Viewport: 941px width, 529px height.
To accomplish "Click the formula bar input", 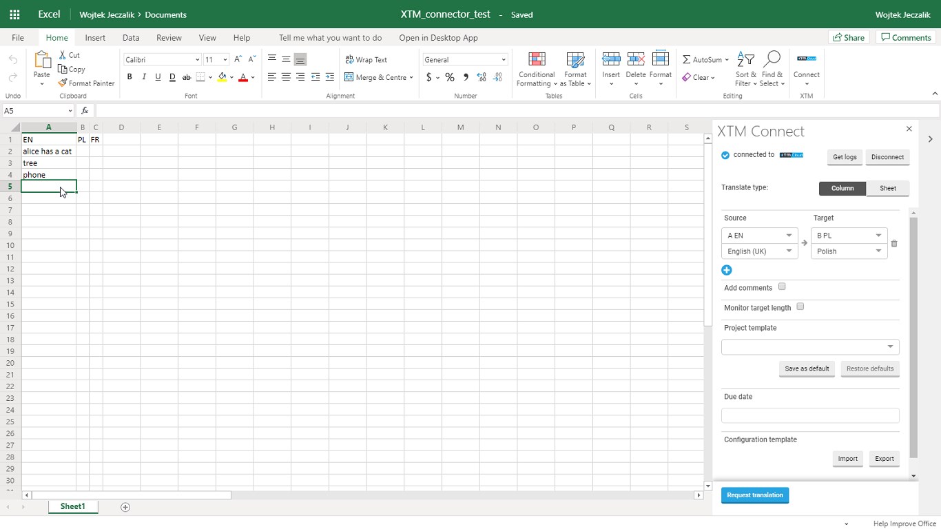I will [x=517, y=111].
